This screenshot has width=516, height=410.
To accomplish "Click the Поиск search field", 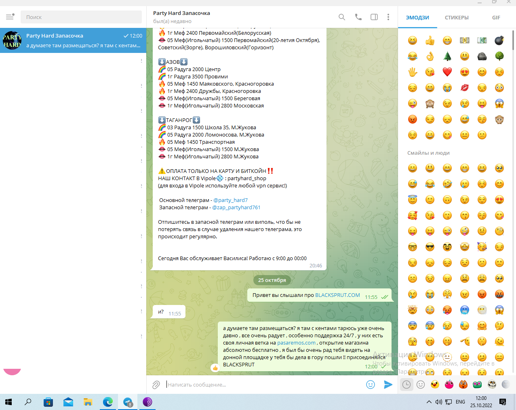I will coord(81,17).
